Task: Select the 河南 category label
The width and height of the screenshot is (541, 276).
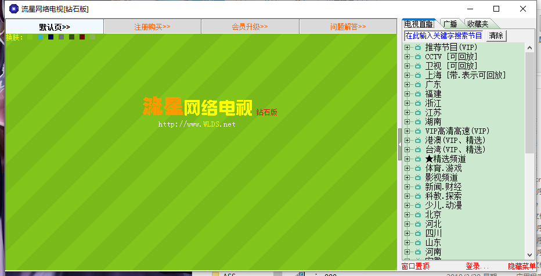Action: pyautogui.click(x=434, y=252)
